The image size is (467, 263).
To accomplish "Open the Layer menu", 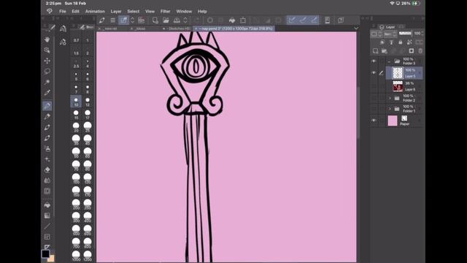I will (x=116, y=12).
